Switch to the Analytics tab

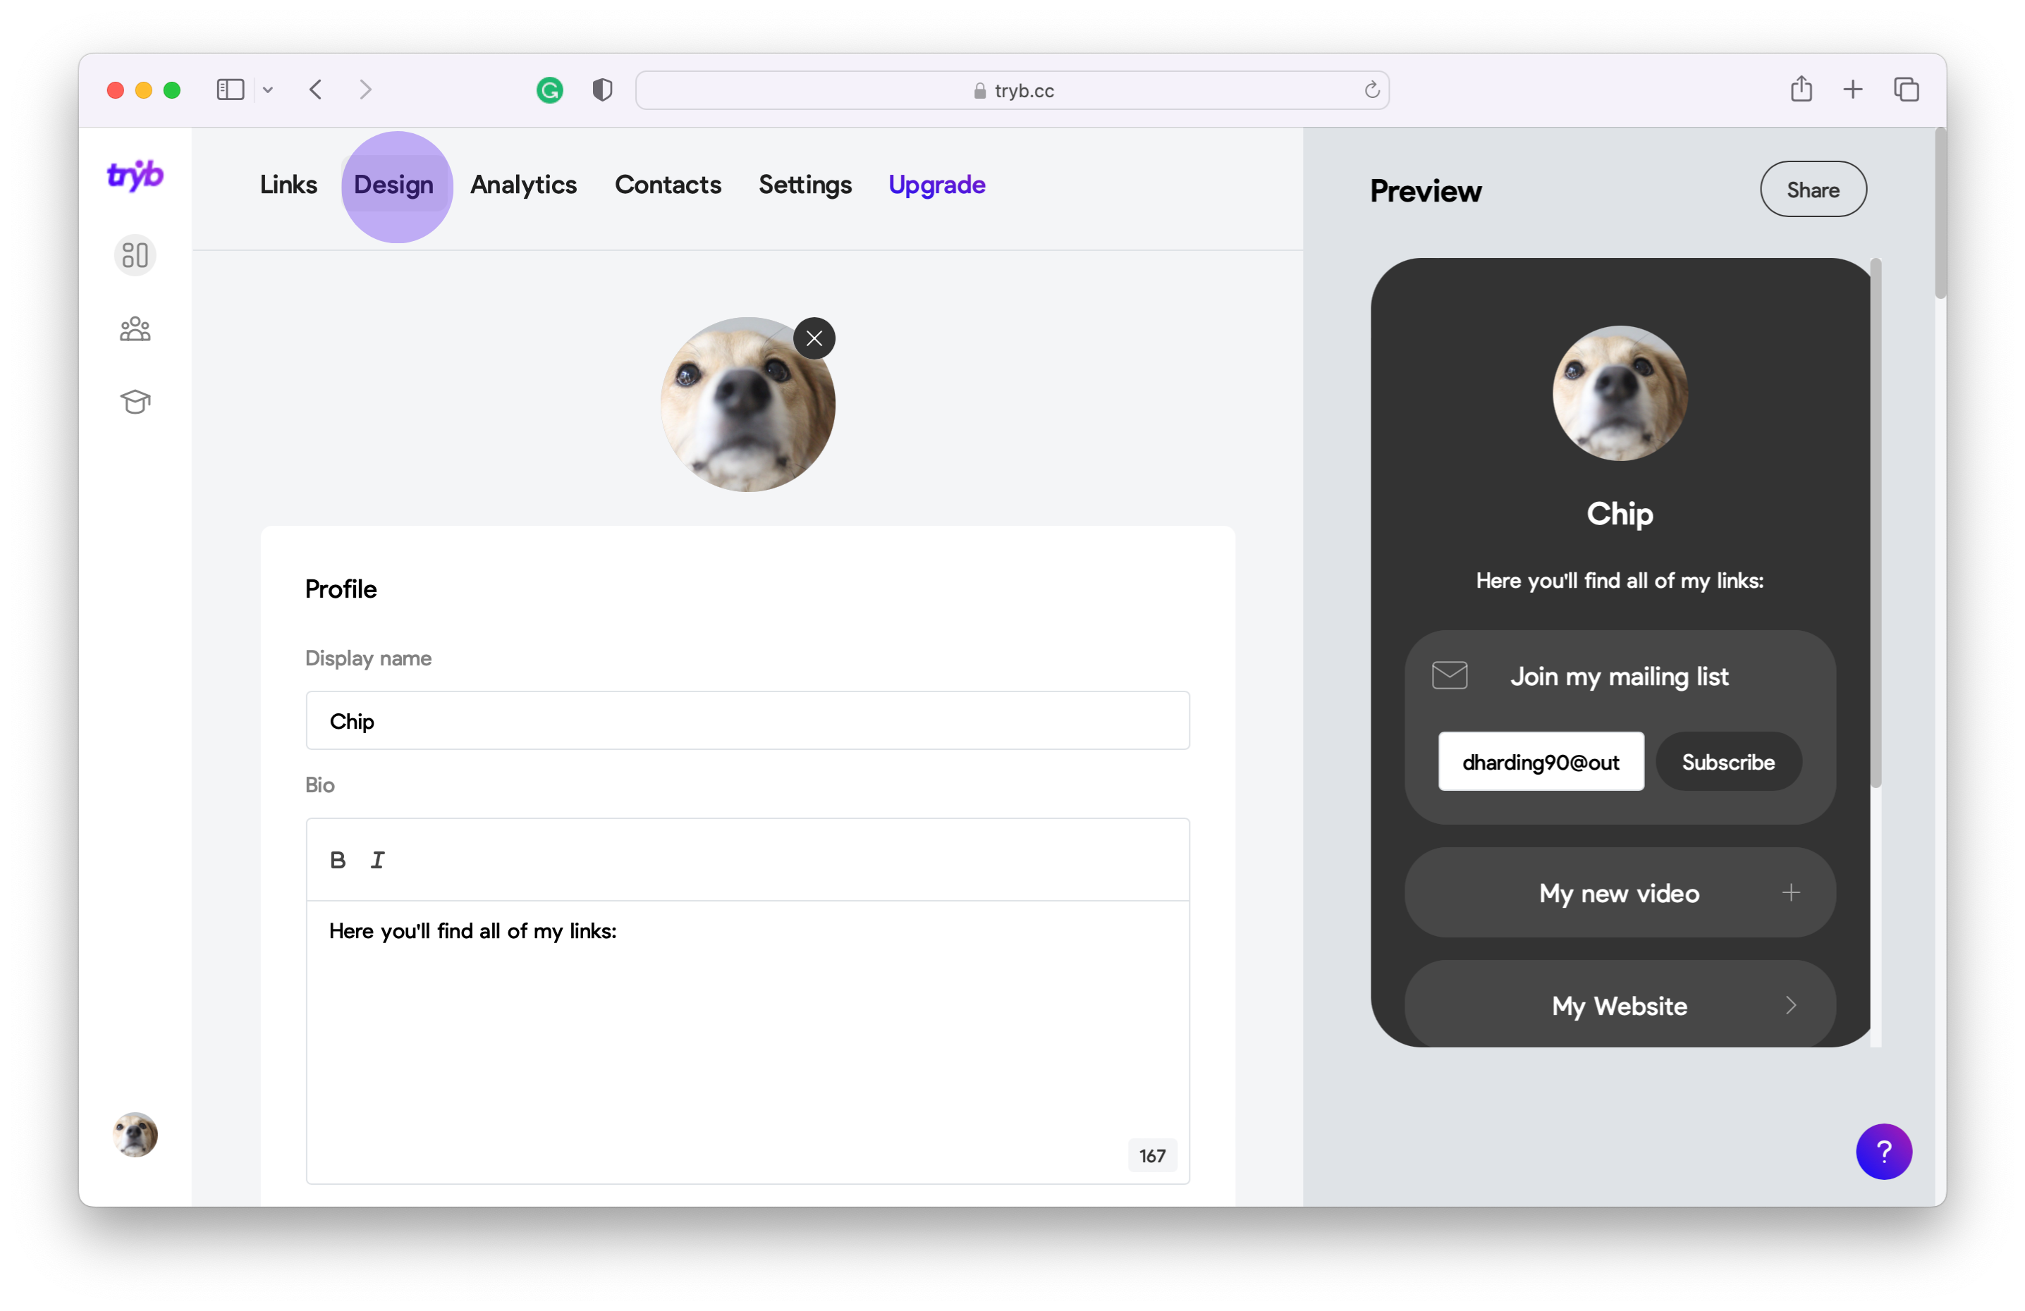pyautogui.click(x=523, y=185)
